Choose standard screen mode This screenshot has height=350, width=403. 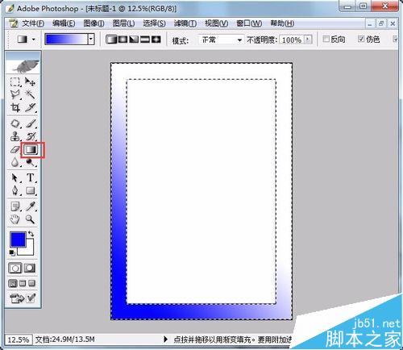click(13, 283)
